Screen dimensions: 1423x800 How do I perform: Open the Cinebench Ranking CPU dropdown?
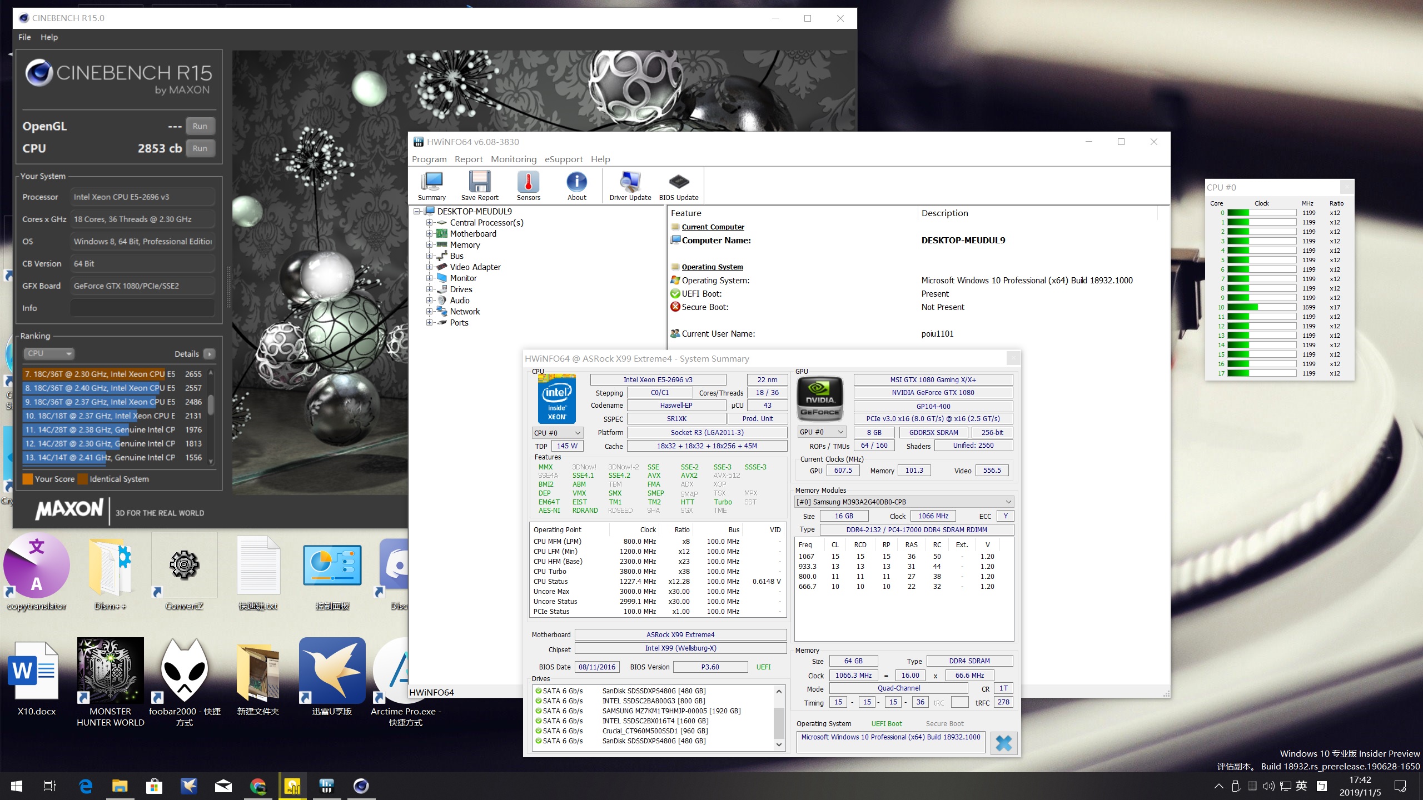point(49,353)
